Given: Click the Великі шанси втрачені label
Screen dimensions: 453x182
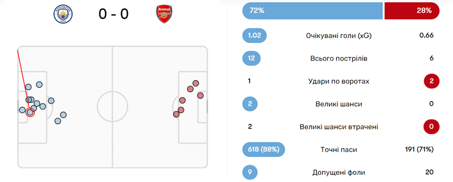Looking at the screenshot, I should (338, 127).
